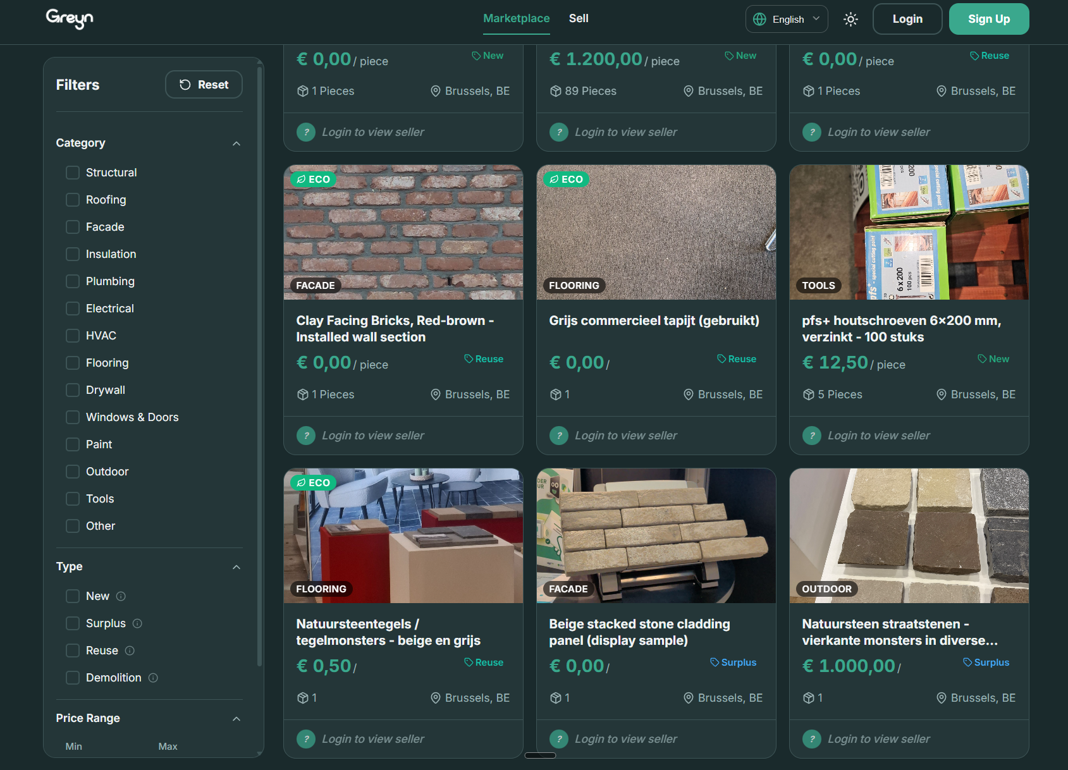Click the 89 Pieces quantity text
The width and height of the screenshot is (1068, 770).
591,91
